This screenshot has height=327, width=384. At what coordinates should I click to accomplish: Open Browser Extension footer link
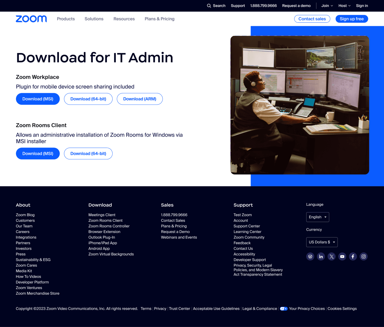(104, 232)
